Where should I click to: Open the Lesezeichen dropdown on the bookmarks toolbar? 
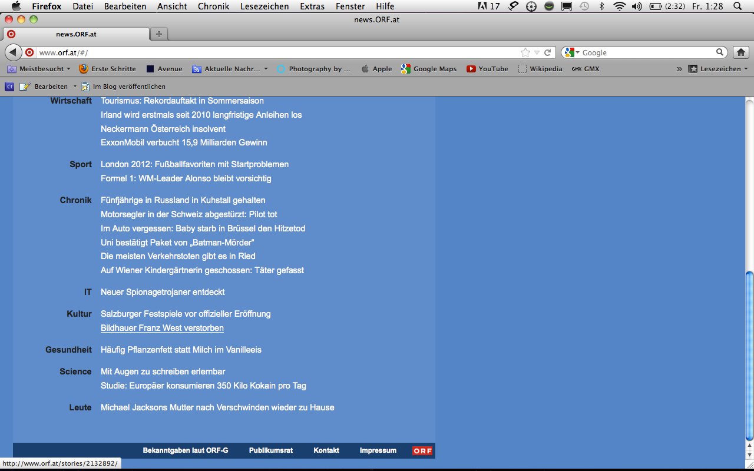pyautogui.click(x=718, y=69)
